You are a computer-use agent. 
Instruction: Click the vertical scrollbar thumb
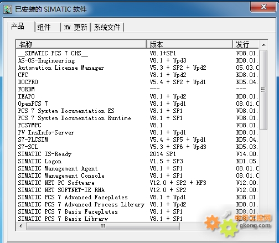tap(263, 90)
